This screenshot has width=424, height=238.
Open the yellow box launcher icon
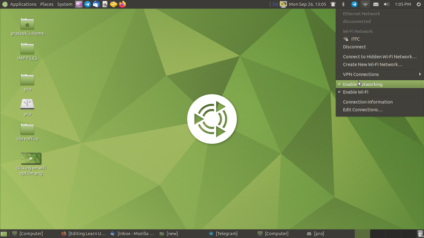click(x=113, y=4)
